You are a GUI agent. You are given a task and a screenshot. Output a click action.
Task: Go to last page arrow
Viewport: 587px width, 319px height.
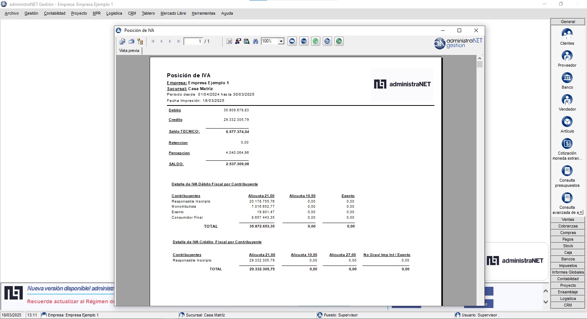coord(178,41)
